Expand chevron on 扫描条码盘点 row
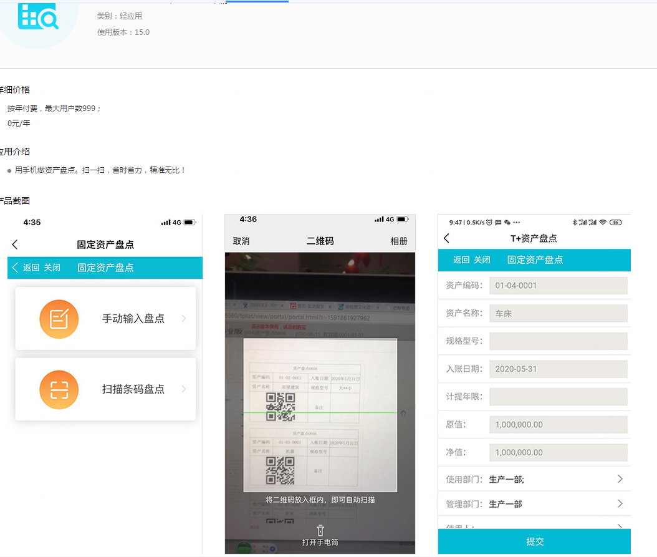This screenshot has width=657, height=557. 184,389
